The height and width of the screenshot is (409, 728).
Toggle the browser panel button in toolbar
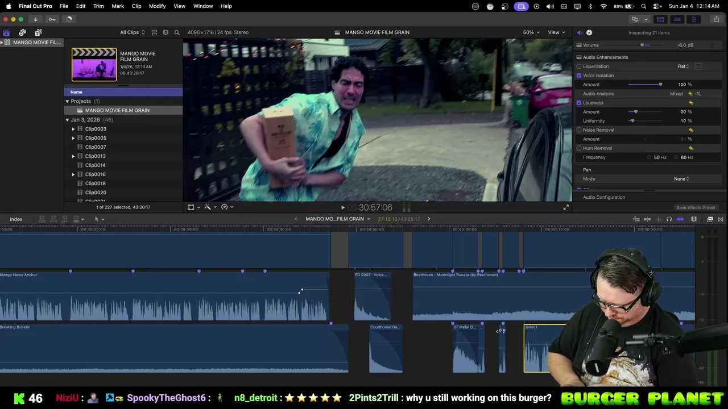(x=661, y=19)
